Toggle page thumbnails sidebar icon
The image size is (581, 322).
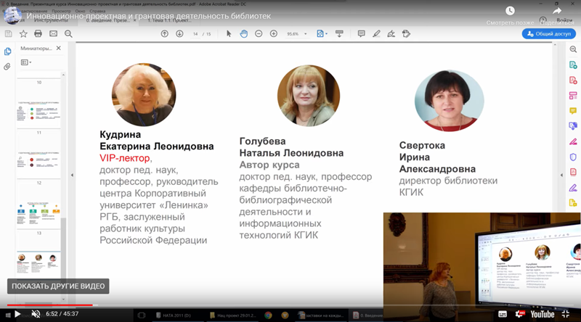tap(7, 51)
